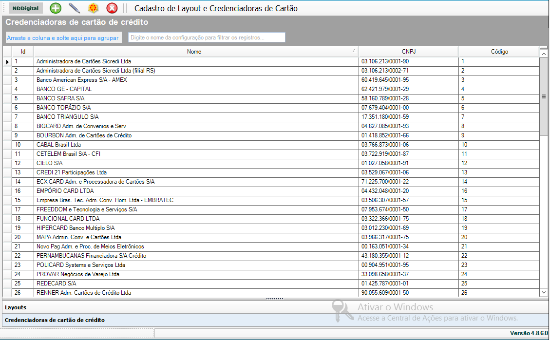Click the row indicator arrow of row 1
Viewport: 550px width, 340px height.
pos(7,62)
